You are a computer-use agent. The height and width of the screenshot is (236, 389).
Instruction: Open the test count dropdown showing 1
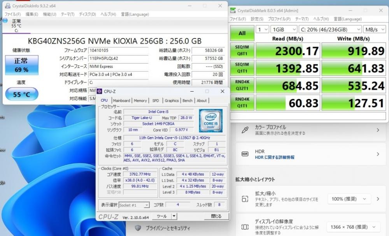coord(262,29)
